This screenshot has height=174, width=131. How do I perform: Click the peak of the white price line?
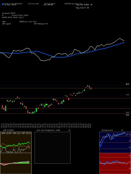coord(120,38)
